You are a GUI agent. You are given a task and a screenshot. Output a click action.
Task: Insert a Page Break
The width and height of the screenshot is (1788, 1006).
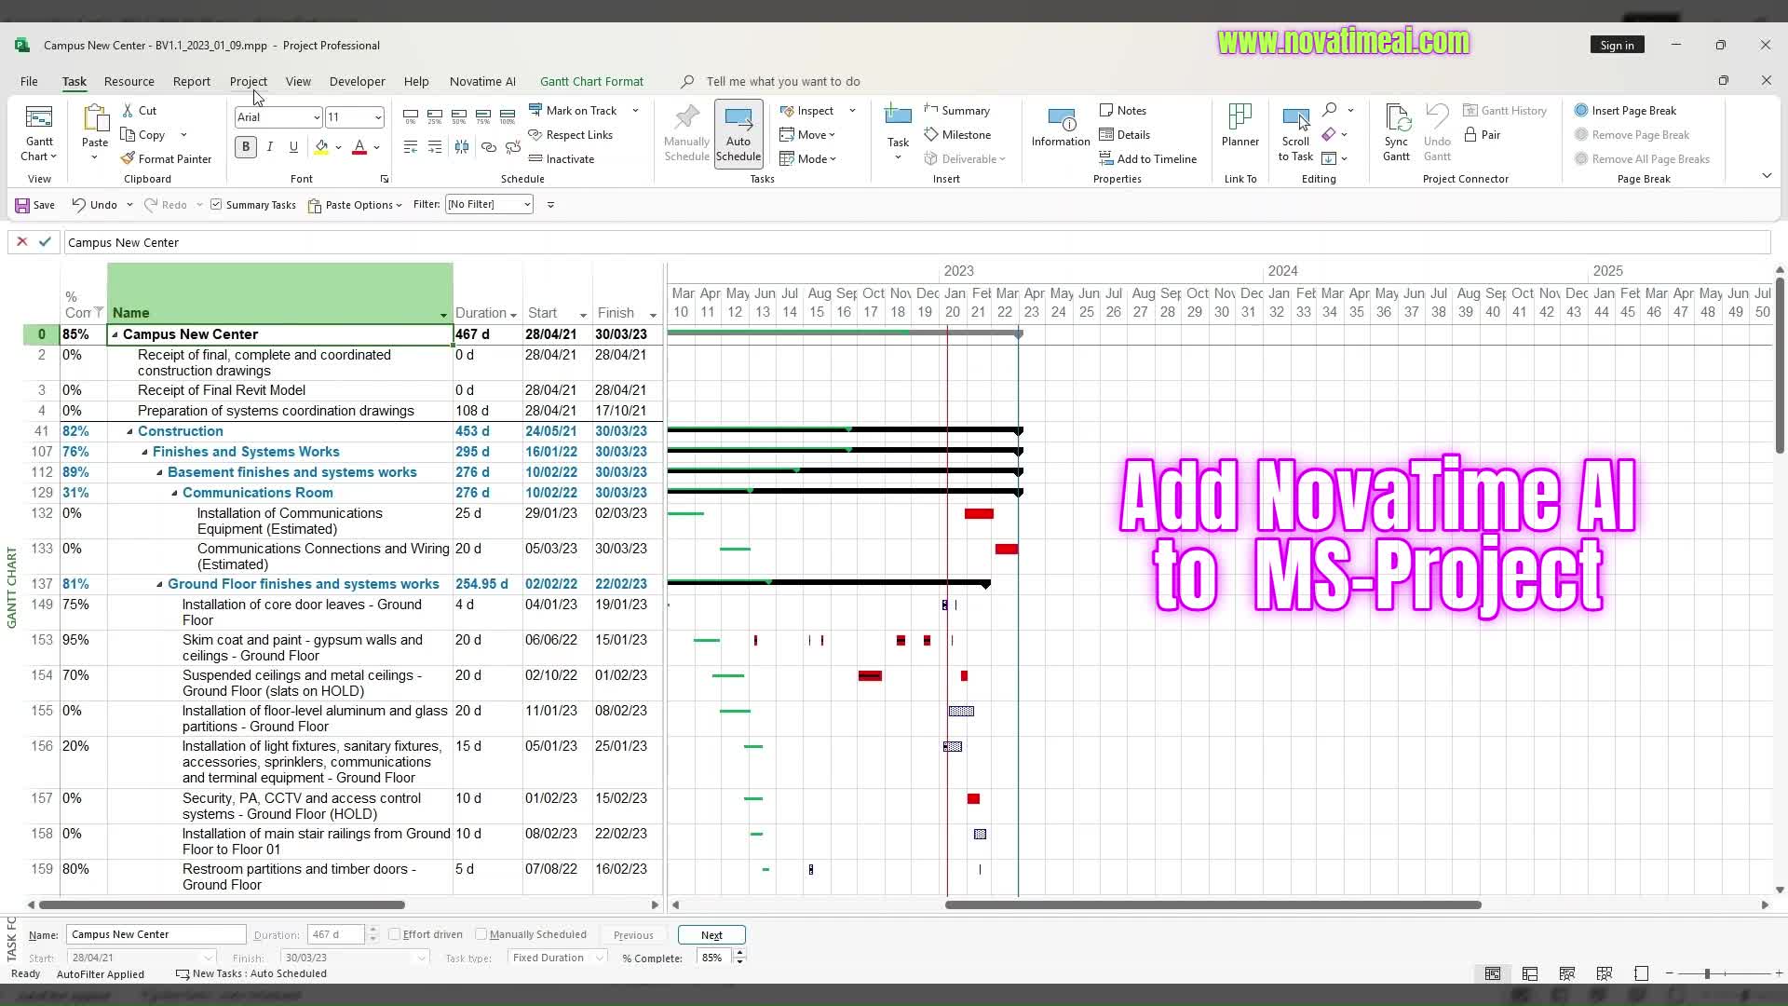1625,110
